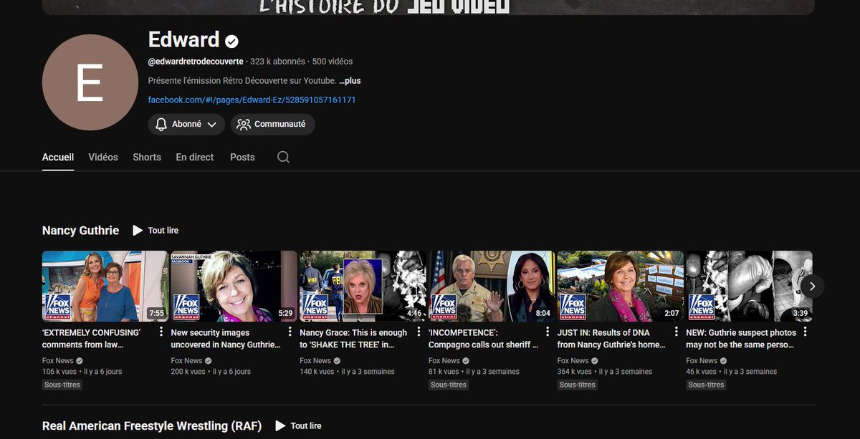Open the 7:55 'EXTREMELY CONFUSING' video thumbnail
Screen dimensions: 860x439
click(105, 286)
